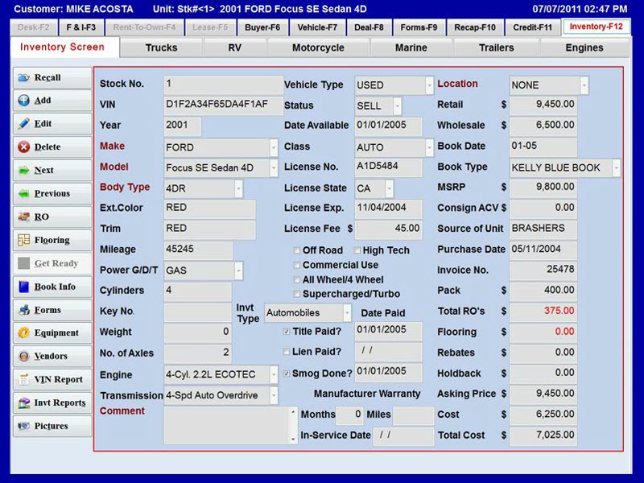Screen dimensions: 644x483
Task: Expand the Make dropdown
Action: [274, 147]
